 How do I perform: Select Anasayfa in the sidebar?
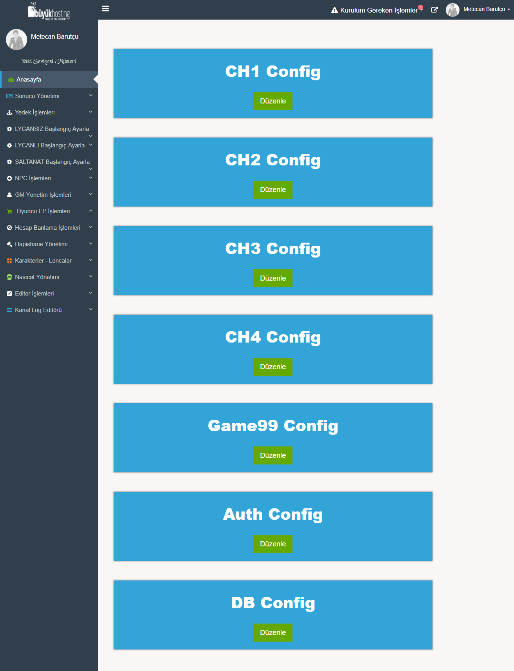point(29,80)
